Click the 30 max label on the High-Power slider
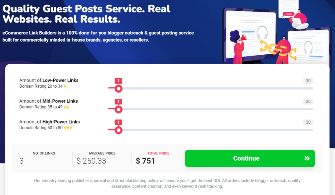The height and width of the screenshot is (195, 335). (308, 122)
